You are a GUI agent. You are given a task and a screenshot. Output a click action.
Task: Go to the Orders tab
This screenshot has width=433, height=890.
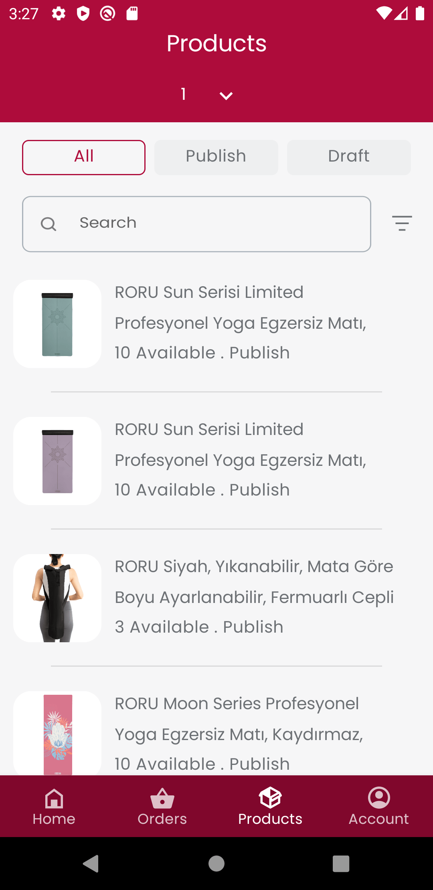point(162,806)
